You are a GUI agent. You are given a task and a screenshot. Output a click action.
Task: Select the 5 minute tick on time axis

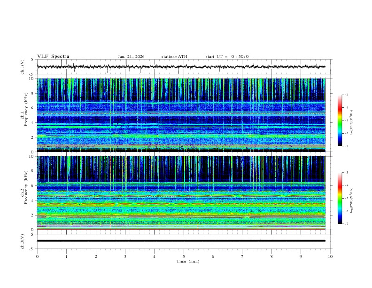coord(184,256)
